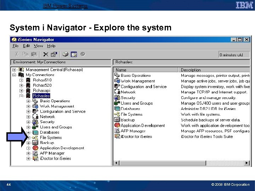Collapse the My Connections node
Image resolution: width=255 pixels, height=191 pixels.
pyautogui.click(x=14, y=75)
